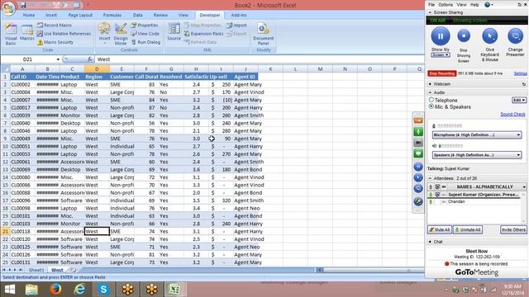This screenshot has width=529, height=297.
Task: Expand the Webcam section
Action: pyautogui.click(x=430, y=84)
